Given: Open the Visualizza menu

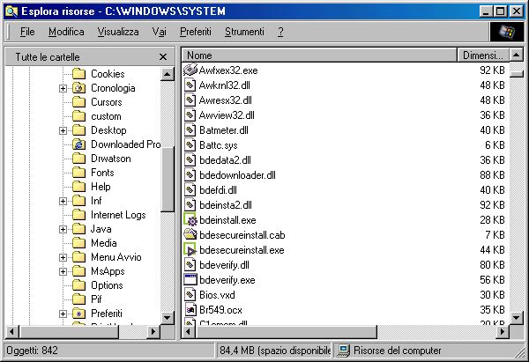Looking at the screenshot, I should click(x=118, y=32).
